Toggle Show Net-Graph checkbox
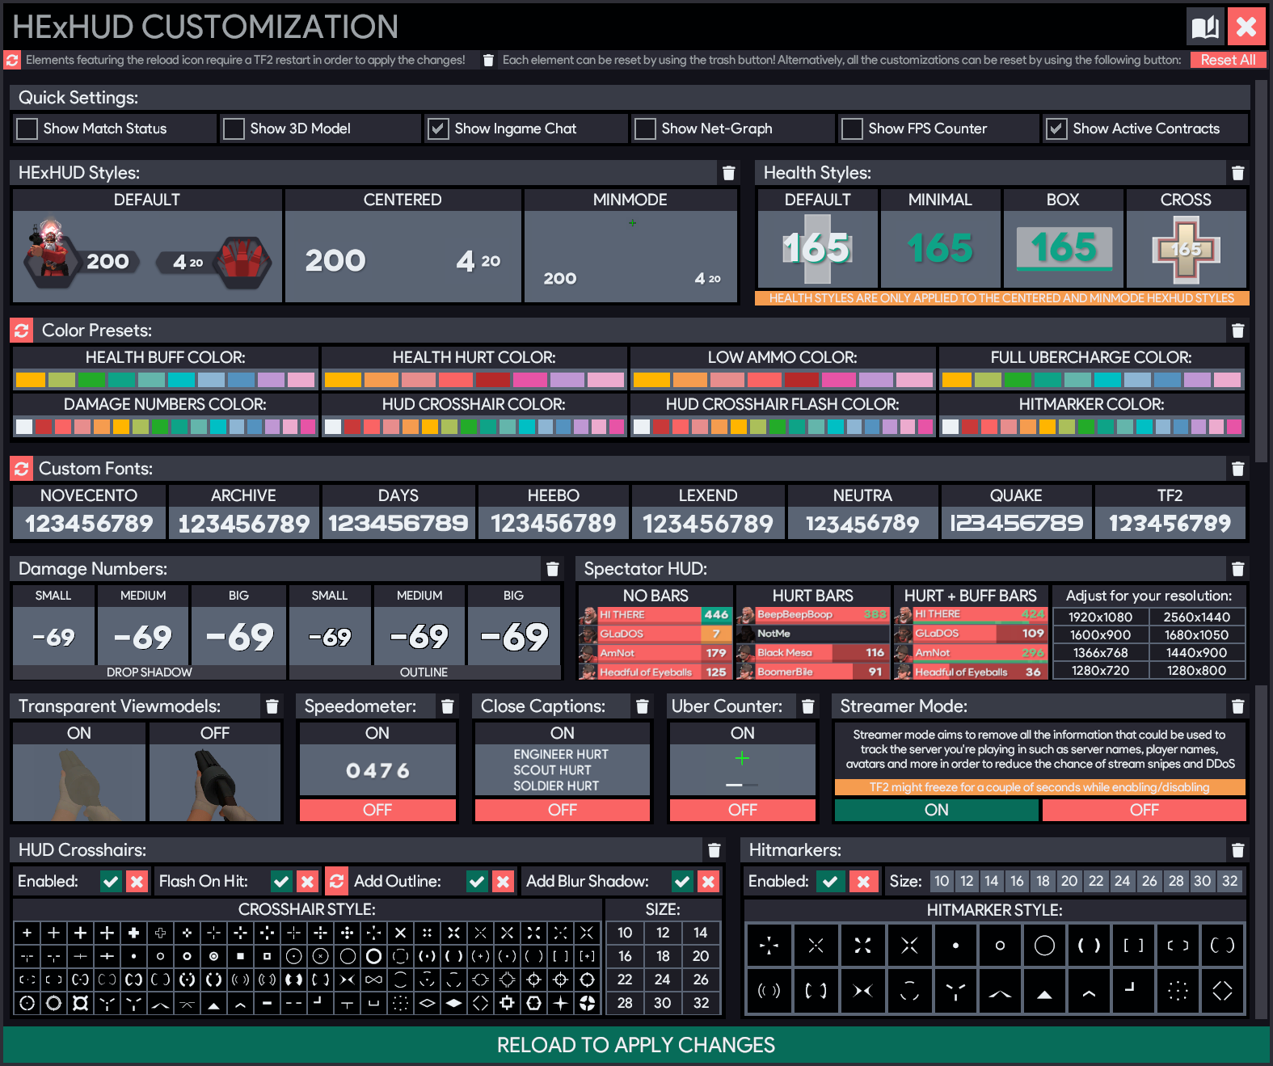Viewport: 1273px width, 1066px height. click(x=646, y=129)
